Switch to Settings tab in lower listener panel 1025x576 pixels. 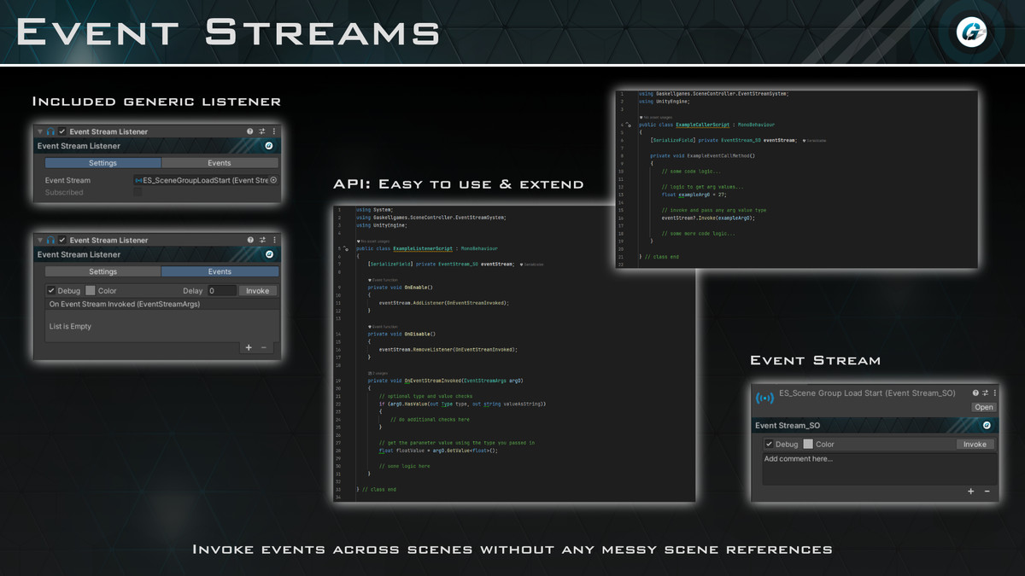tap(103, 271)
